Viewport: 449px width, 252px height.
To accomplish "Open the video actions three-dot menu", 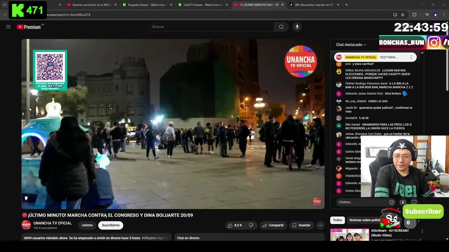I will pos(320,225).
